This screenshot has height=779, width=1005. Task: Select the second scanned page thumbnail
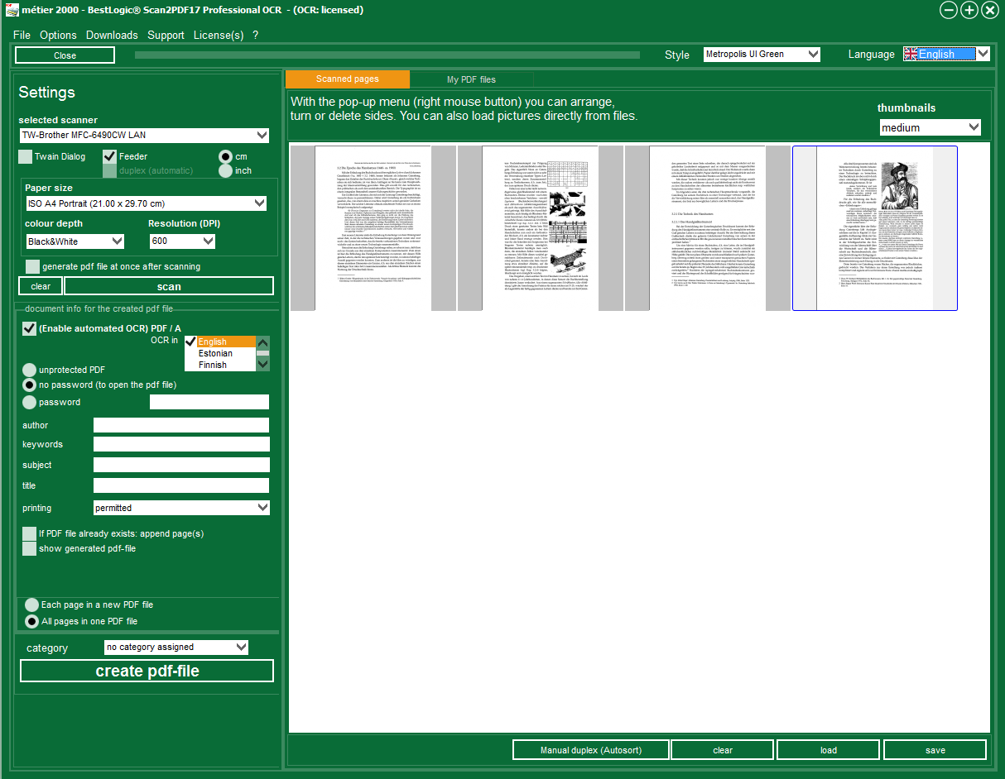(540, 228)
